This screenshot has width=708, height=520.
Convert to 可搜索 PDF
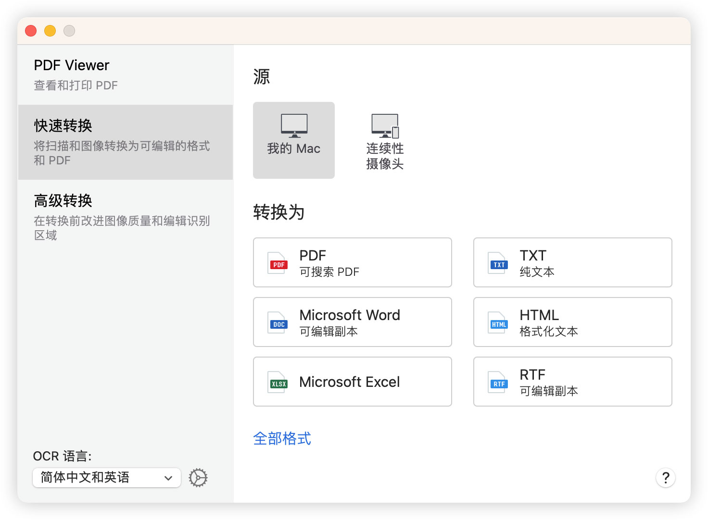(353, 262)
